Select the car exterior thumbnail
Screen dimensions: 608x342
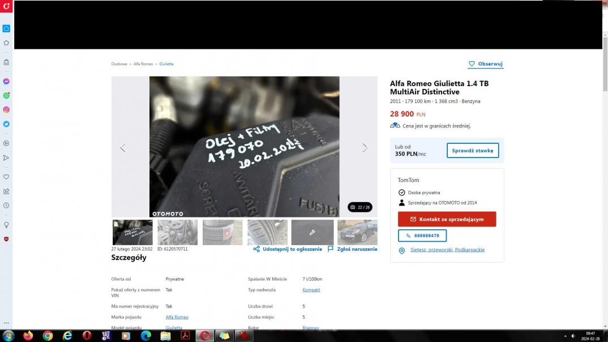(x=358, y=232)
